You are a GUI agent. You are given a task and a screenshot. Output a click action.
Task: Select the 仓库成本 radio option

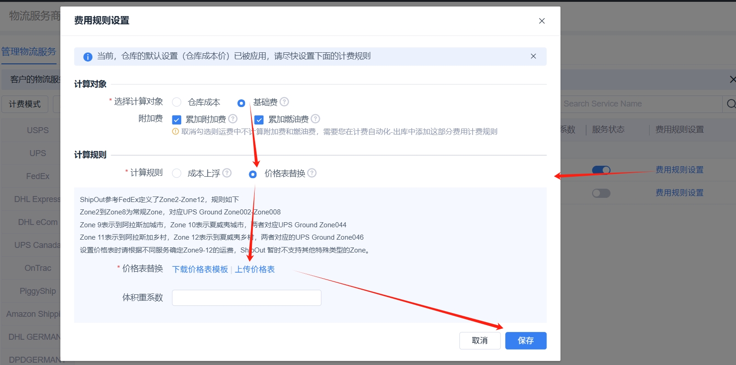[177, 102]
